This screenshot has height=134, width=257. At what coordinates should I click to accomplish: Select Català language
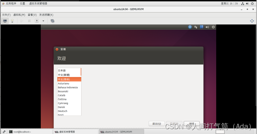pos(69,95)
